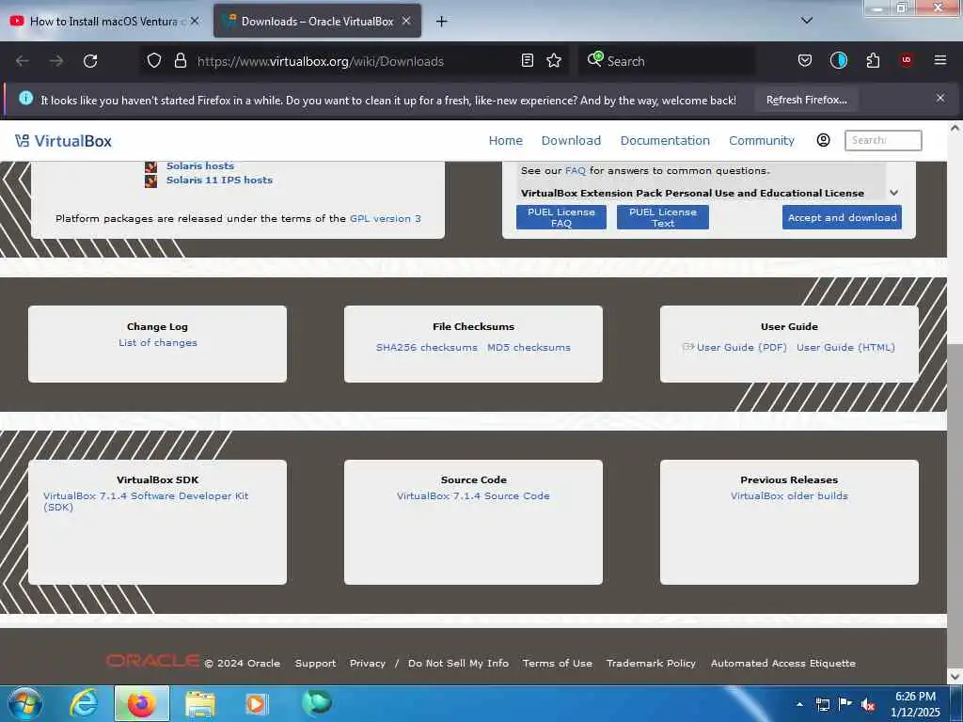This screenshot has width=963, height=722.
Task: Open the GPL version 3 link
Action: pos(386,218)
